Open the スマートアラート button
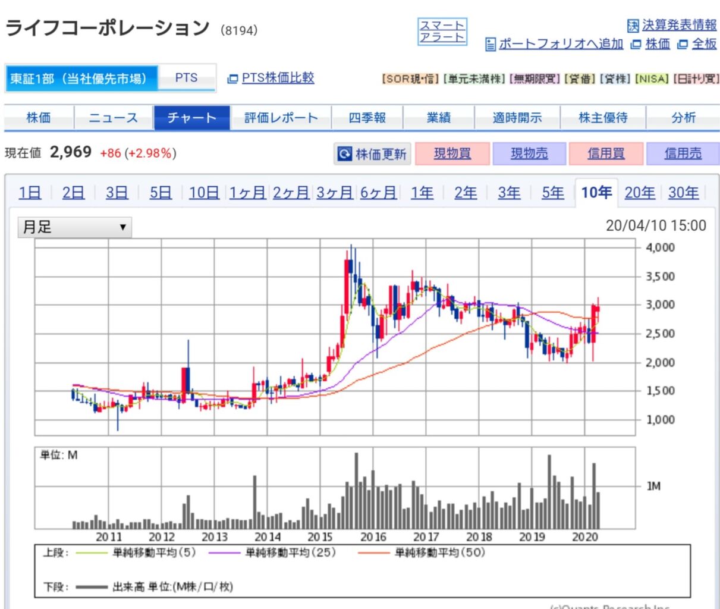720x609 pixels. click(x=442, y=32)
